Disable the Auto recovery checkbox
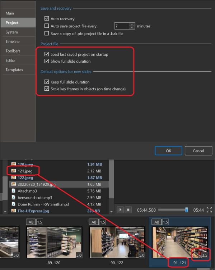Image resolution: width=215 pixels, height=270 pixels. (47, 18)
